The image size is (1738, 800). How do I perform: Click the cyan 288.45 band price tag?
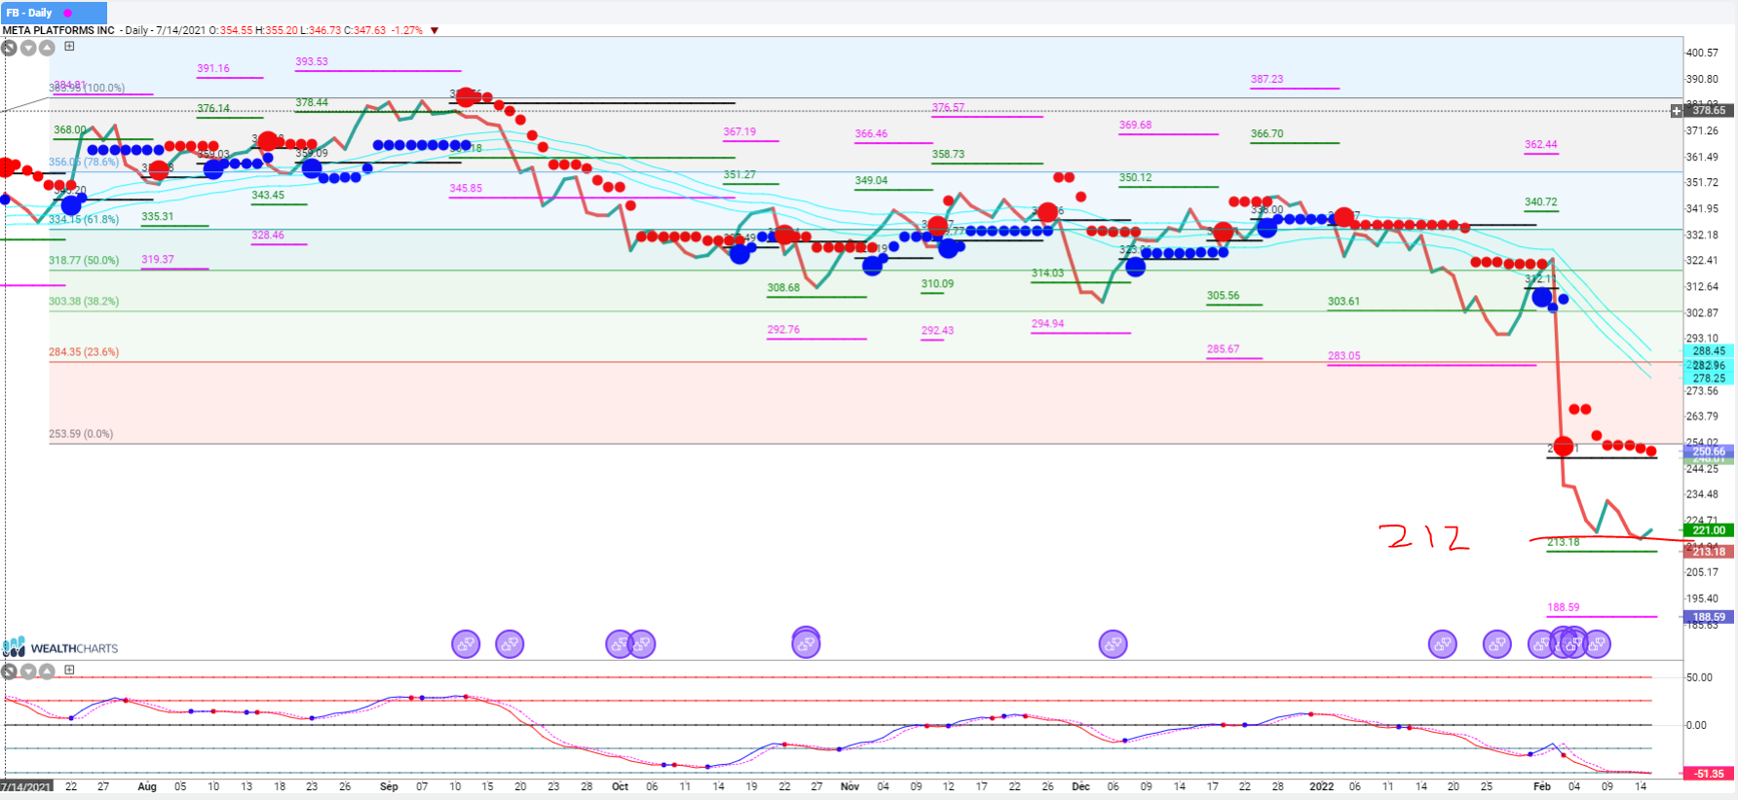point(1709,351)
